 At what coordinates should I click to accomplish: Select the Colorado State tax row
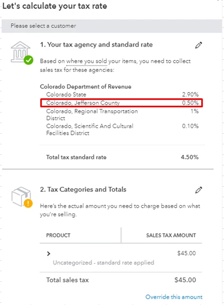pos(122,95)
